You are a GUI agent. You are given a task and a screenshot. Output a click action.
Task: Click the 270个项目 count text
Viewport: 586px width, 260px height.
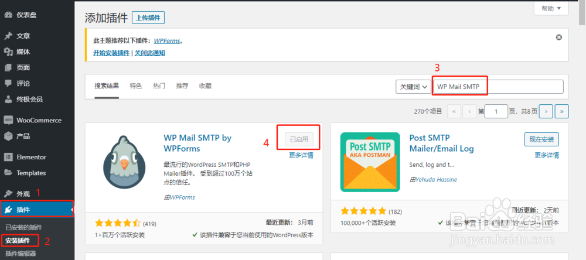click(428, 111)
